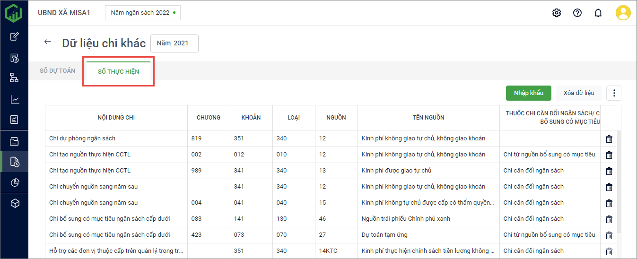Open the Năm 2021 year selector
Image resolution: width=637 pixels, height=259 pixels.
tap(174, 43)
